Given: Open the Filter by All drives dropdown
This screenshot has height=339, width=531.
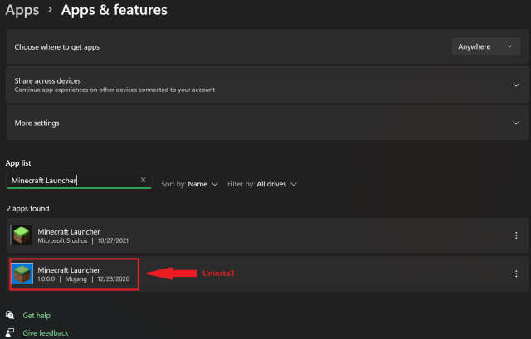Looking at the screenshot, I should [x=262, y=184].
